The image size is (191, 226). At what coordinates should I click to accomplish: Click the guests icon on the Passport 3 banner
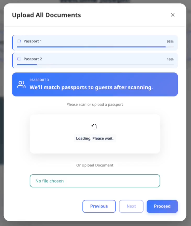pyautogui.click(x=21, y=84)
